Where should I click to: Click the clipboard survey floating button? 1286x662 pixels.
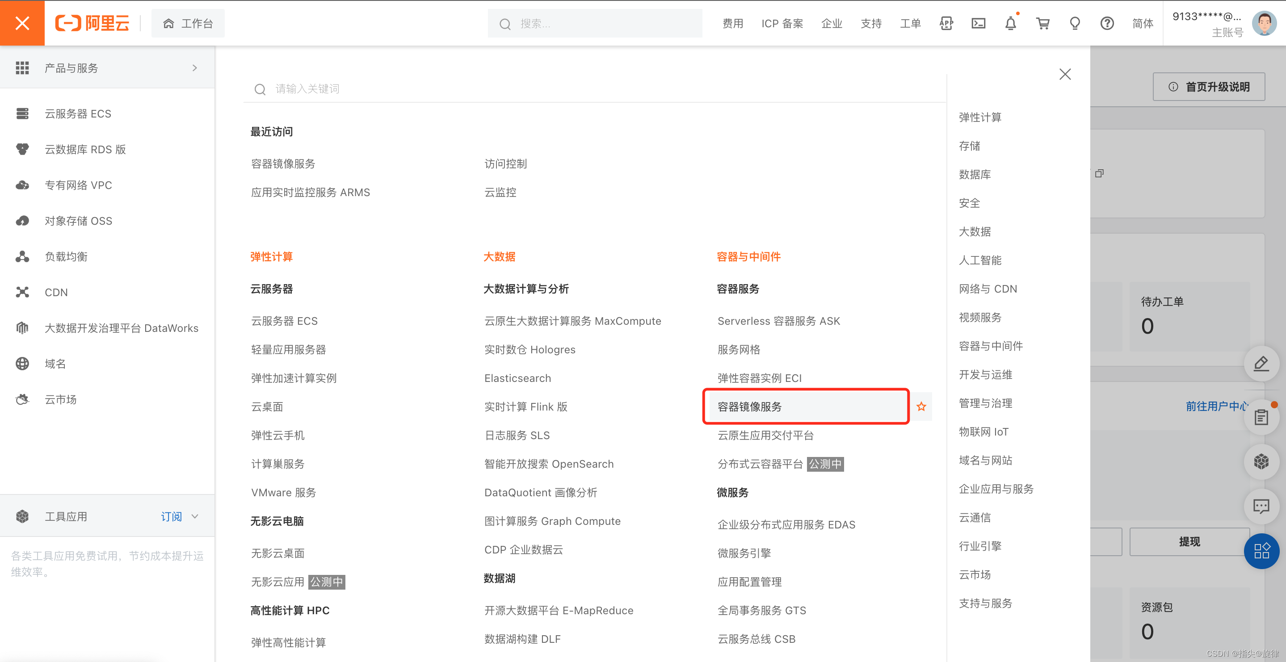1261,417
